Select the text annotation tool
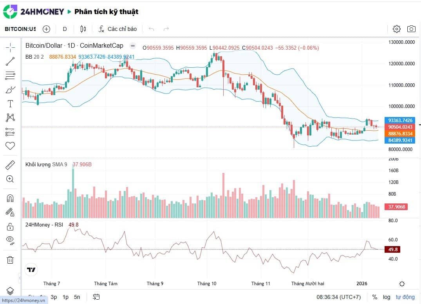The width and height of the screenshot is (421, 304). [x=10, y=104]
